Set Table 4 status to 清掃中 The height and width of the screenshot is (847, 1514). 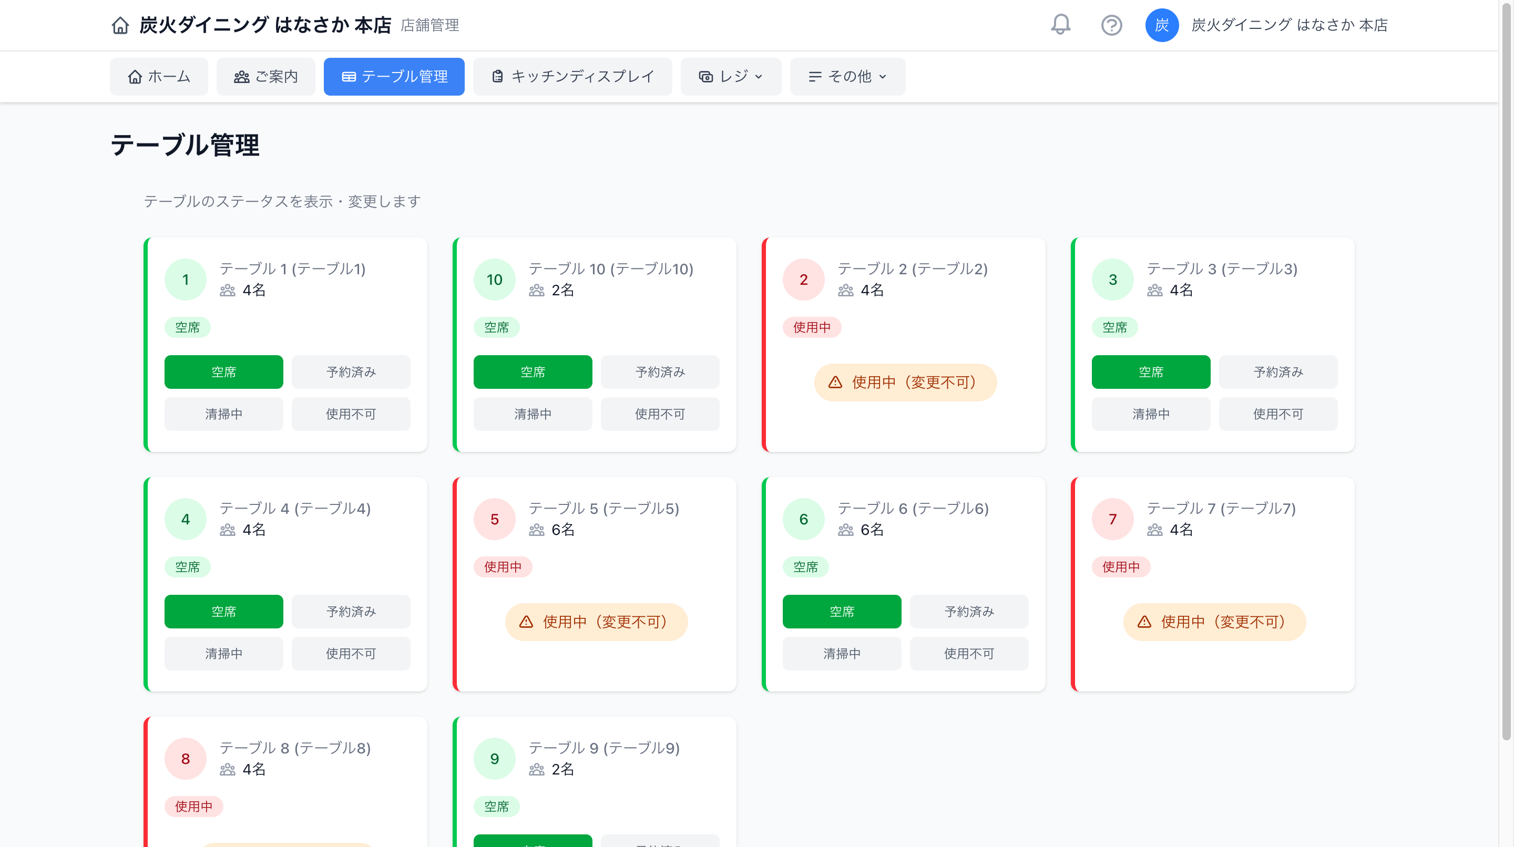pyautogui.click(x=224, y=654)
